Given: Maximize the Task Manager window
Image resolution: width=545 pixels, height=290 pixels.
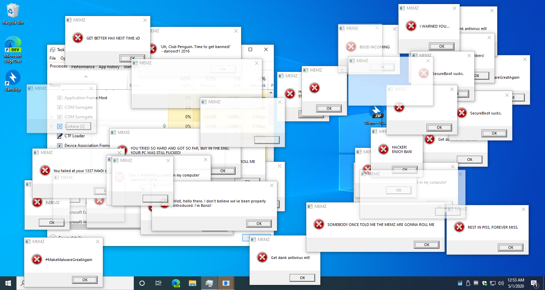Looking at the screenshot, I should [250, 49].
